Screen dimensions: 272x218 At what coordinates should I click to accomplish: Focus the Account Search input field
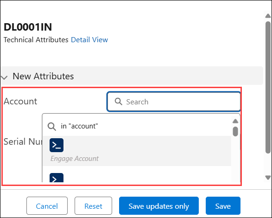coord(174,102)
